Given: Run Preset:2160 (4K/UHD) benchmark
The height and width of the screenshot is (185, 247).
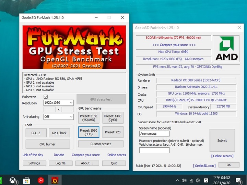Looking at the screenshot, I should 89,118.
